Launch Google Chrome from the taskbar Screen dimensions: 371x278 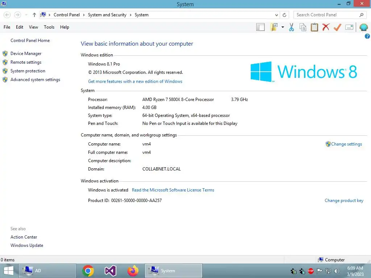pyautogui.click(x=88, y=271)
